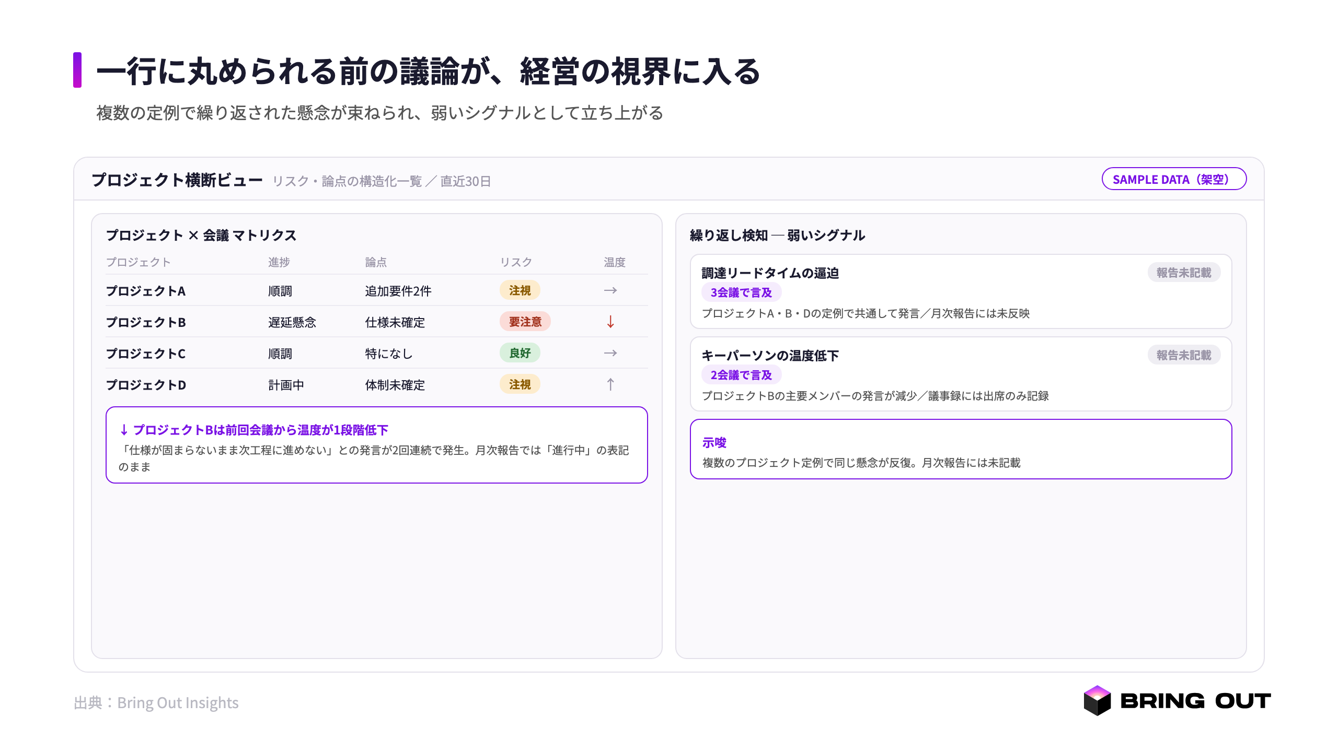1338x752 pixels.
Task: Click the 追加要件2件 issue cell
Action: (398, 291)
